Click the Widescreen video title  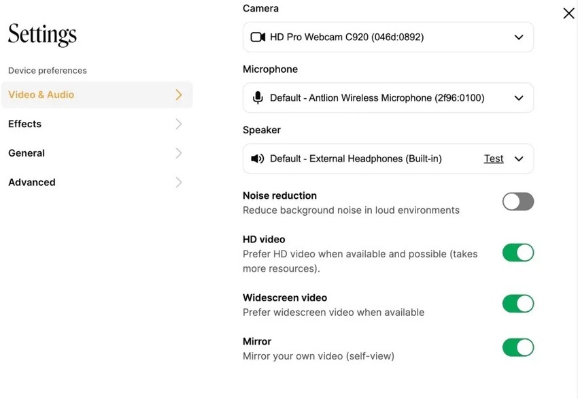[x=285, y=298]
